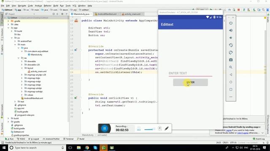Rotate the emulator right
Image resolution: width=270 pixels, height=151 pixels.
(x=231, y=52)
